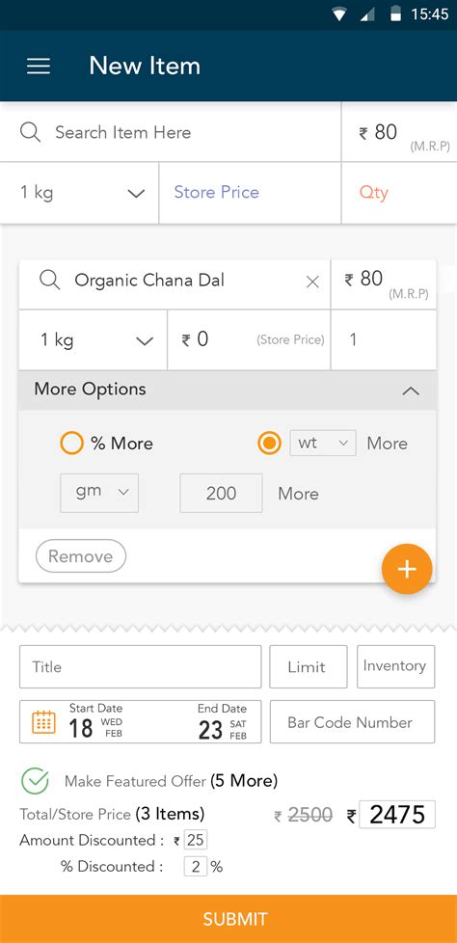Open the top 1 kg unit dropdown
Screen dimensions: 457x943
(x=80, y=193)
